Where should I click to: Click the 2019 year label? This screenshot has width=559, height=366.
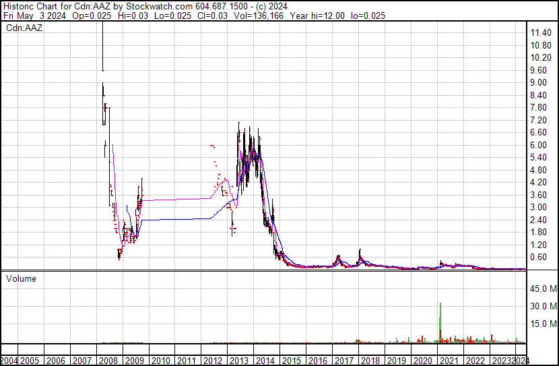pyautogui.click(x=397, y=361)
